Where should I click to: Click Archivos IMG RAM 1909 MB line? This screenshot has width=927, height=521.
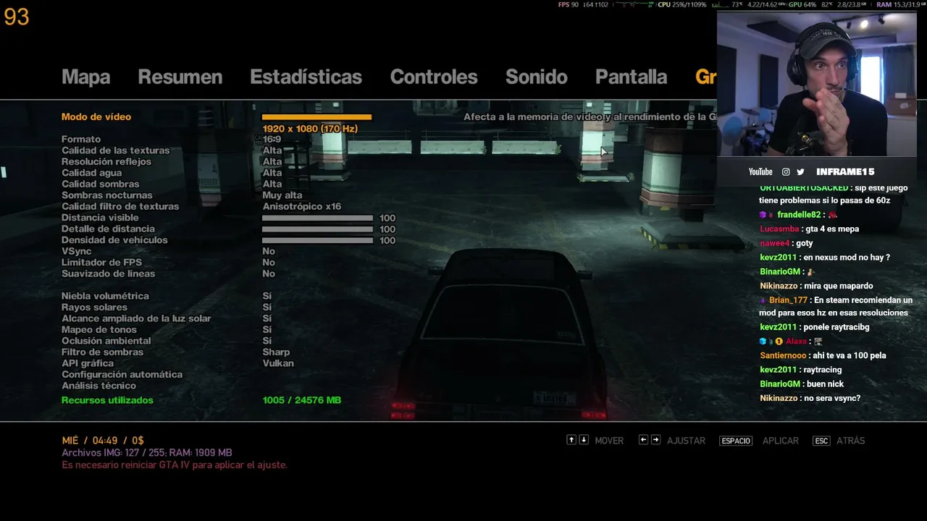(147, 453)
